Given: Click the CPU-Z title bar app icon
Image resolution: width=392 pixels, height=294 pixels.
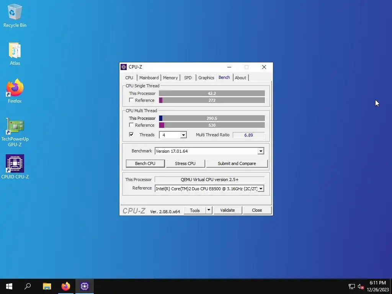Looking at the screenshot, I should click(124, 67).
